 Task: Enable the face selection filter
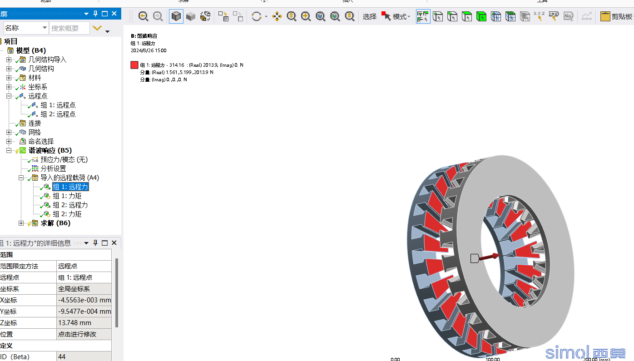coord(467,16)
